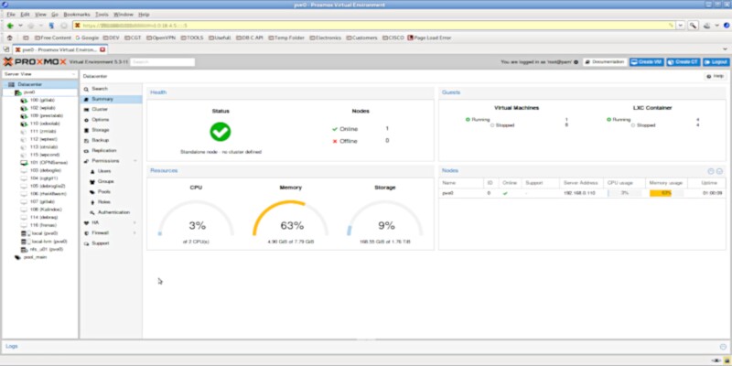
Task: Open the URL bar history dropdown arrow
Action: tap(681, 26)
